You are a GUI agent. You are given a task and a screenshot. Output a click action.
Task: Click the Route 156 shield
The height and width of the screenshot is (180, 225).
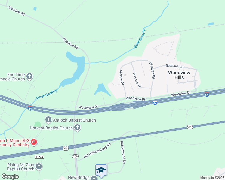75,156
